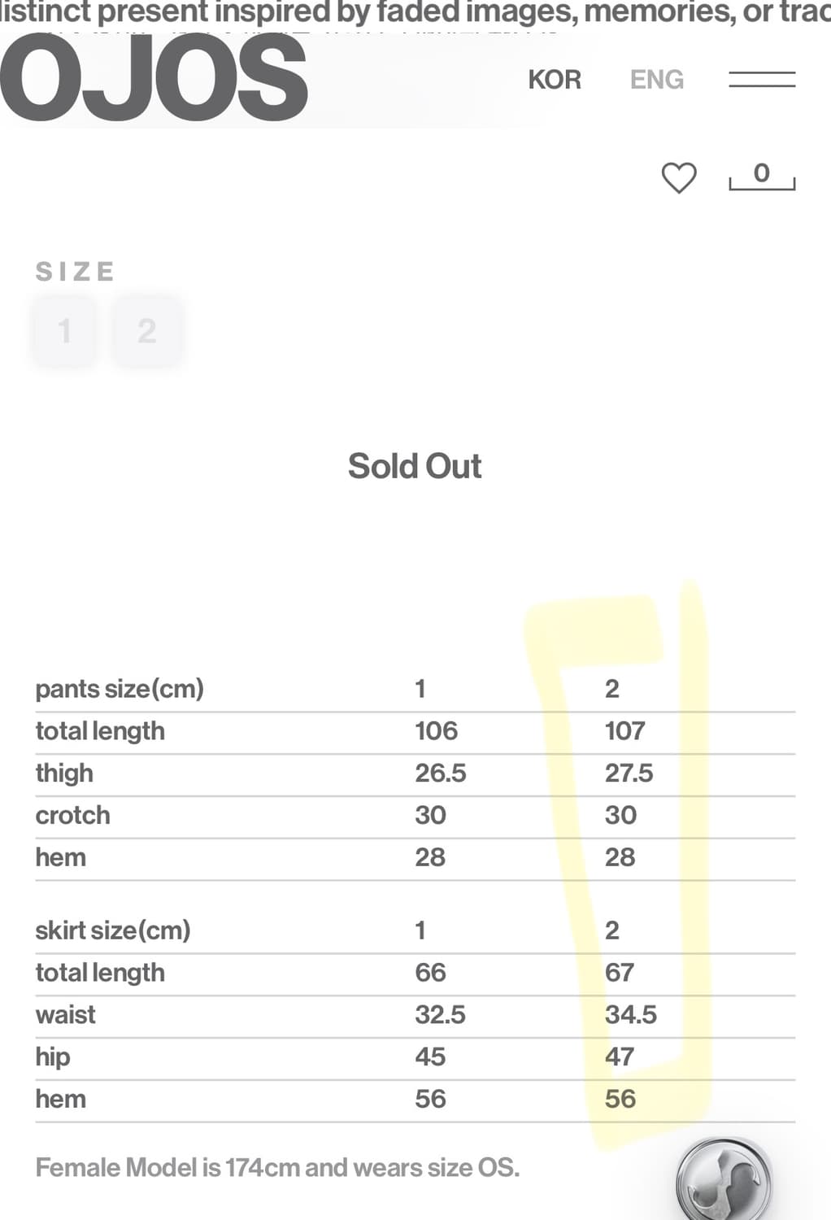
Task: Switch language to ENG
Action: (x=656, y=80)
